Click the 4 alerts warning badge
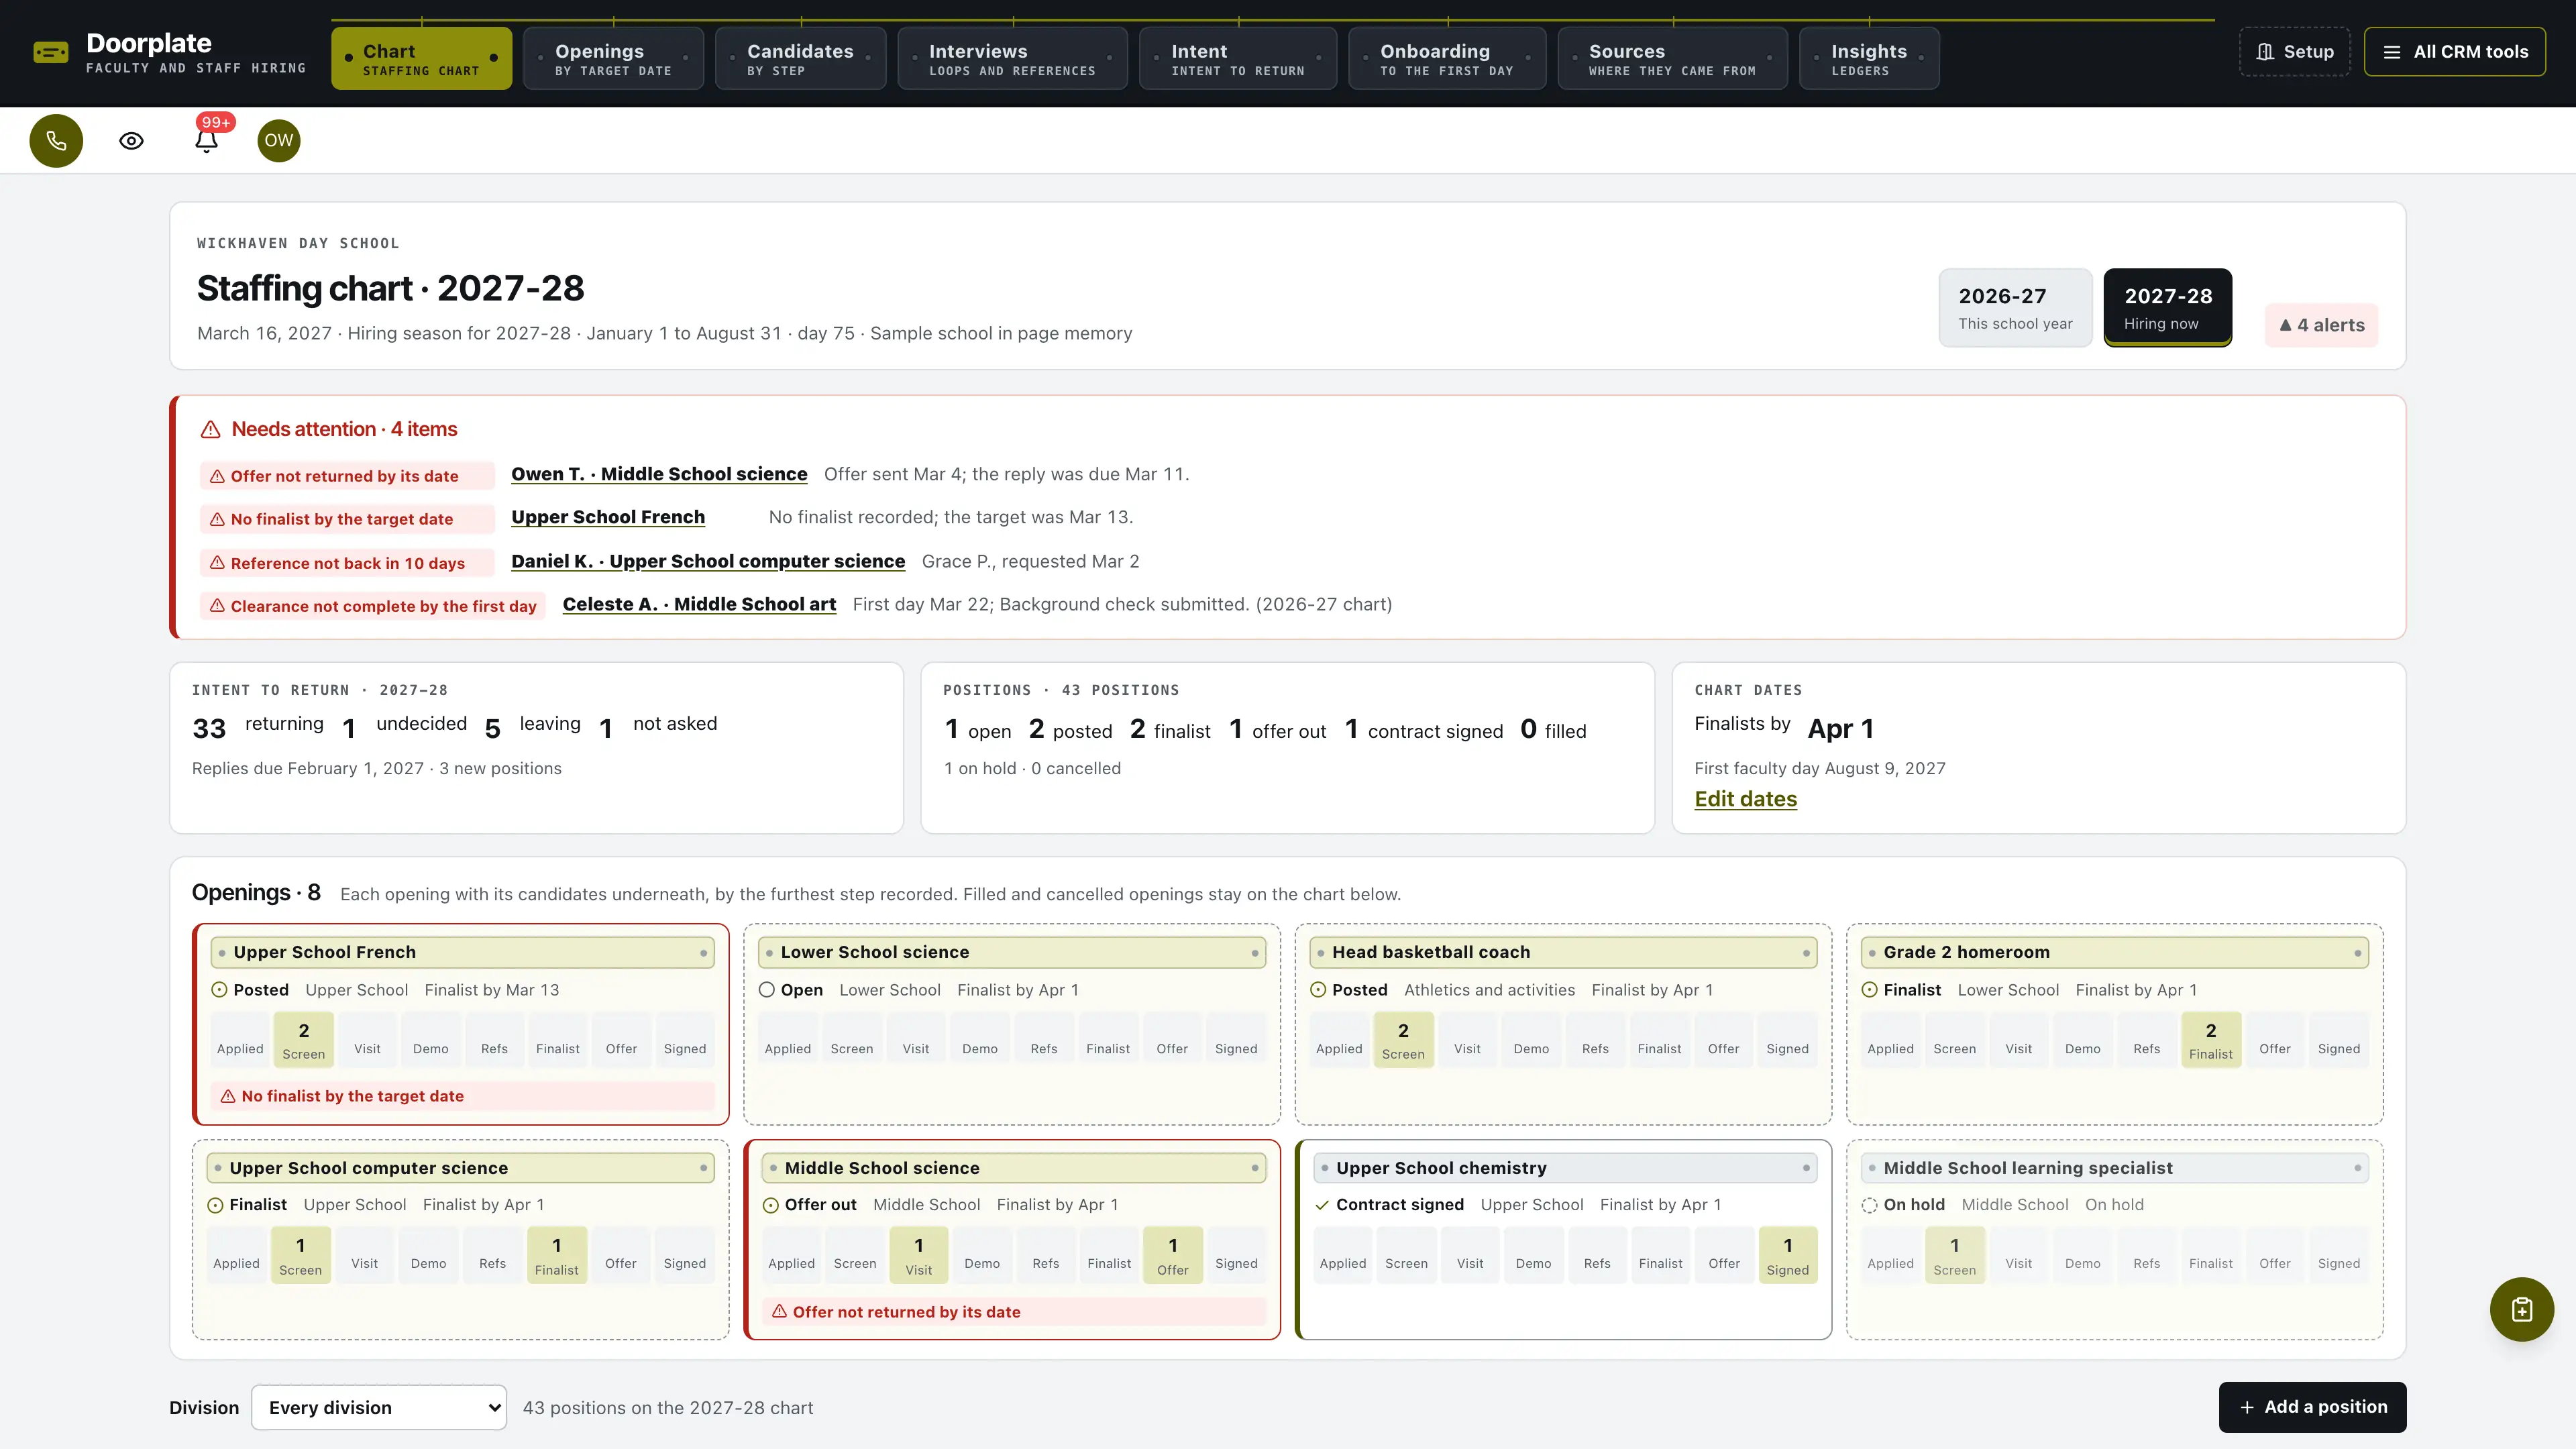The image size is (2576, 1449). 2321,325
